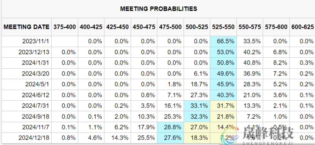
Task: Select the 25.5% cell in 2024/12/18 row
Action: (144, 138)
